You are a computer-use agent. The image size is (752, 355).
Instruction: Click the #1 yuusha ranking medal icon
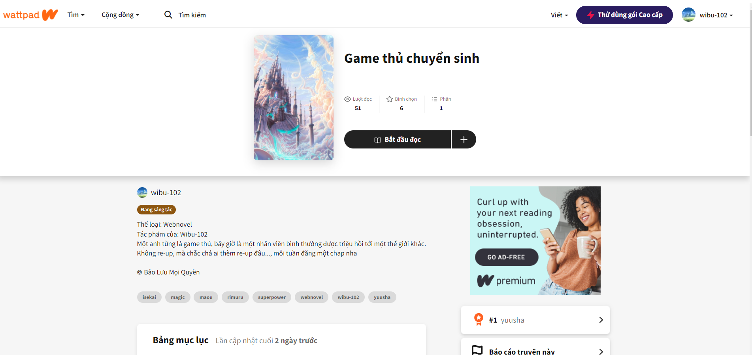[x=479, y=319]
